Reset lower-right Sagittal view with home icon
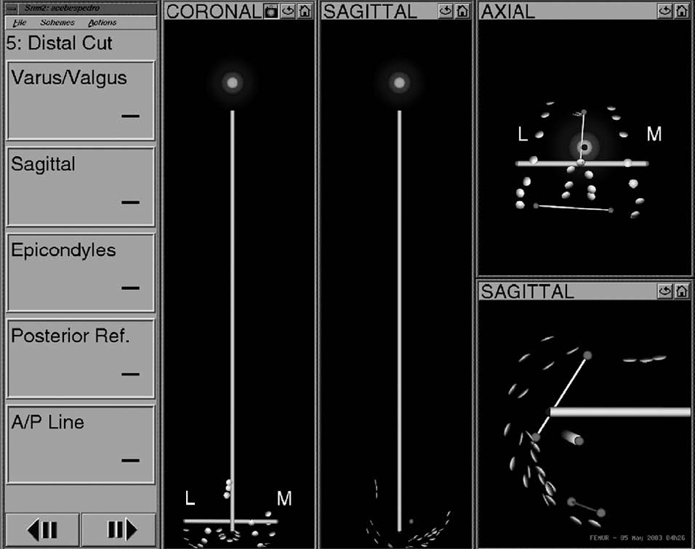The image size is (695, 549). (682, 291)
